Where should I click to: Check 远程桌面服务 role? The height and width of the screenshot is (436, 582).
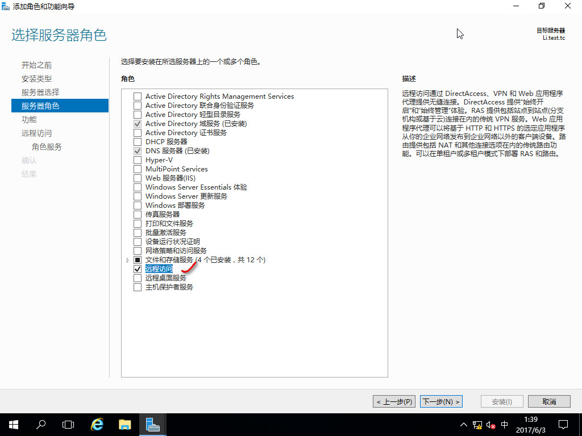tap(138, 278)
